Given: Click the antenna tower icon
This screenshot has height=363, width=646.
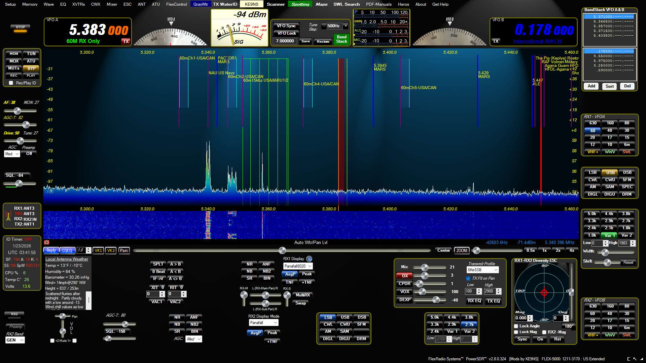Looking at the screenshot, I should pyautogui.click(x=8, y=216).
